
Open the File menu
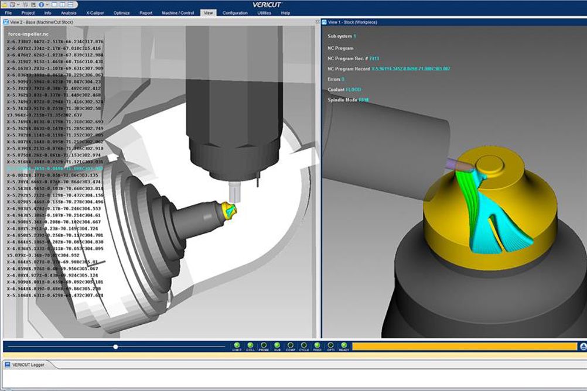[8, 13]
